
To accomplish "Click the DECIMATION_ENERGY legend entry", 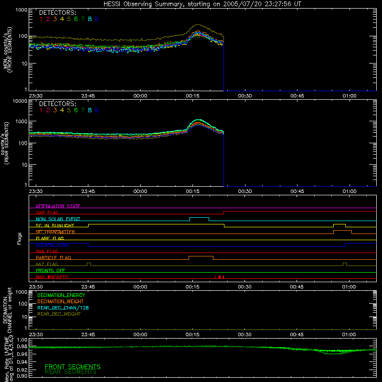I will pos(61,295).
